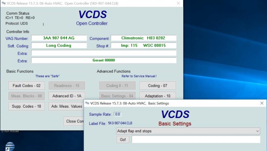The height and width of the screenshot is (151, 267).
Task: Click the Coding II - 11 button
Action: 117,85
